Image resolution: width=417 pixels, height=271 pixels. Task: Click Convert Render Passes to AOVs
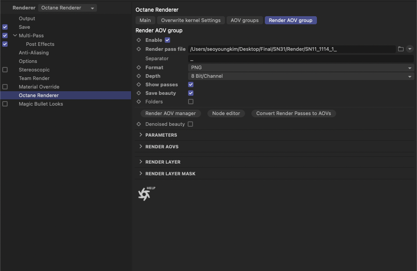[x=294, y=113]
